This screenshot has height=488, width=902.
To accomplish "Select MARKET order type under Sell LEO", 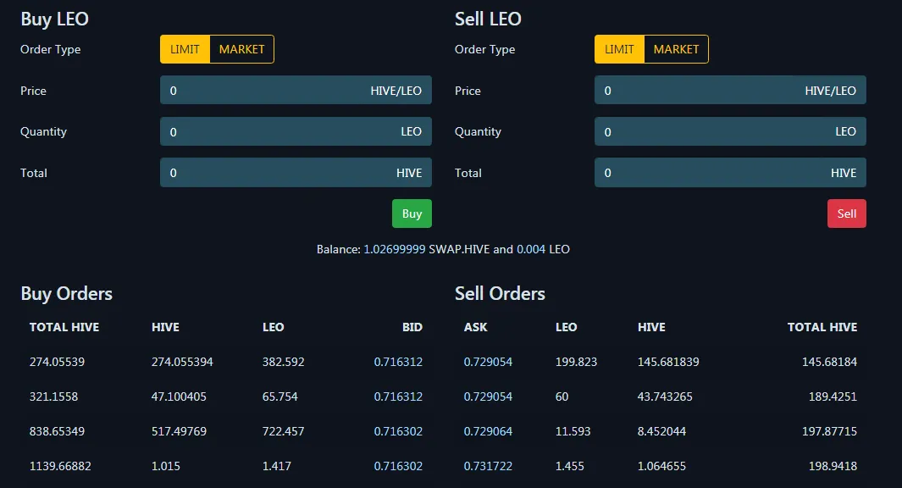I will point(676,49).
